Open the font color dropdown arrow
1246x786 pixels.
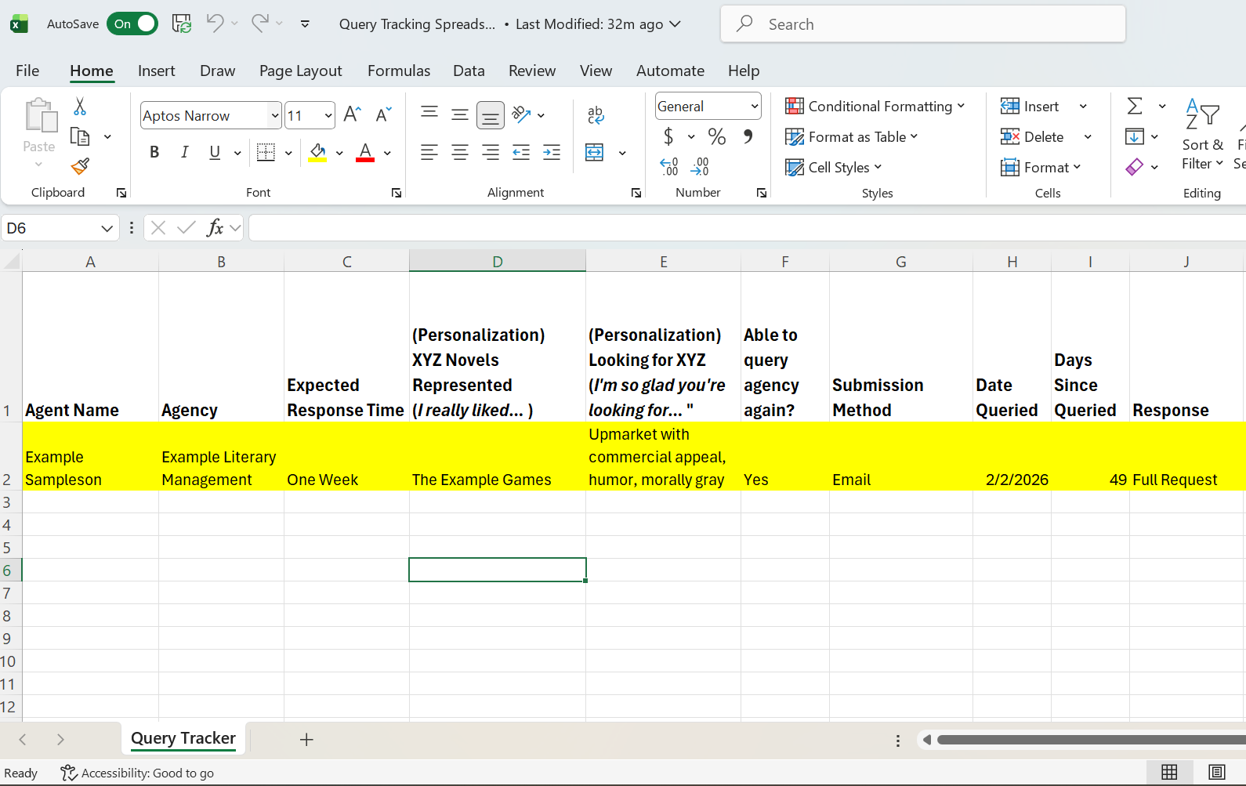pyautogui.click(x=387, y=153)
